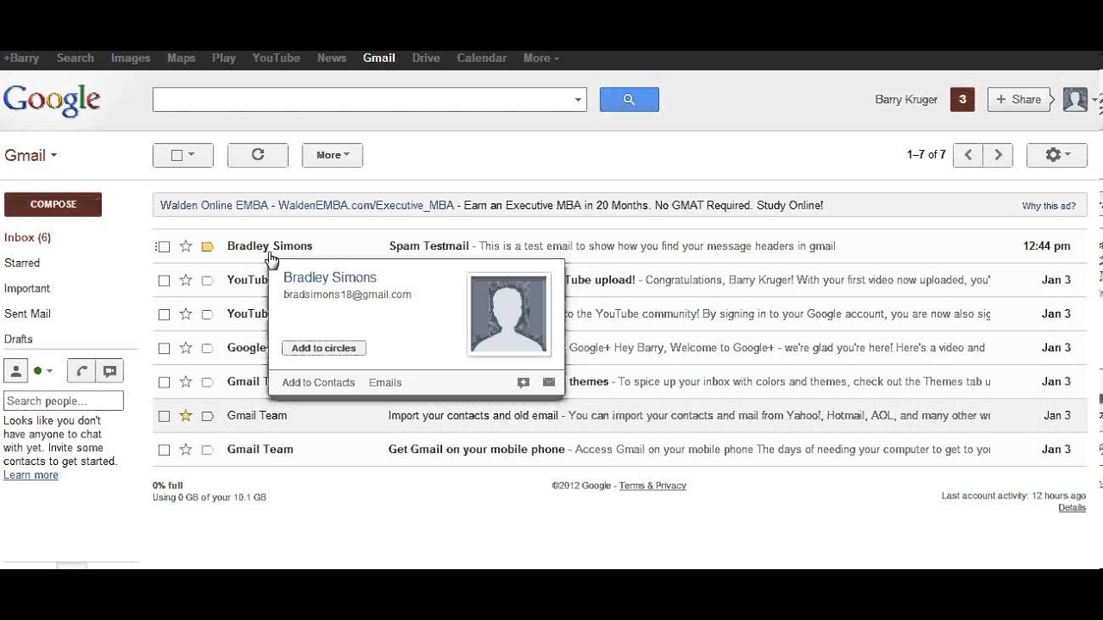Click the chat bubble icon in chat panel
This screenshot has height=620, width=1103.
point(109,371)
